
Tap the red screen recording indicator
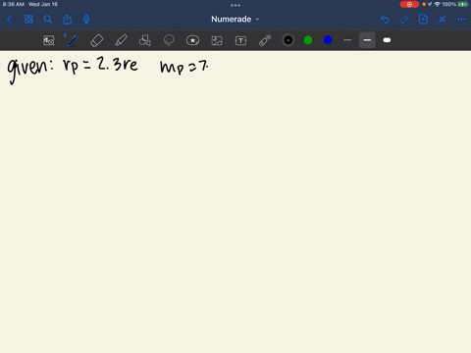click(x=409, y=4)
